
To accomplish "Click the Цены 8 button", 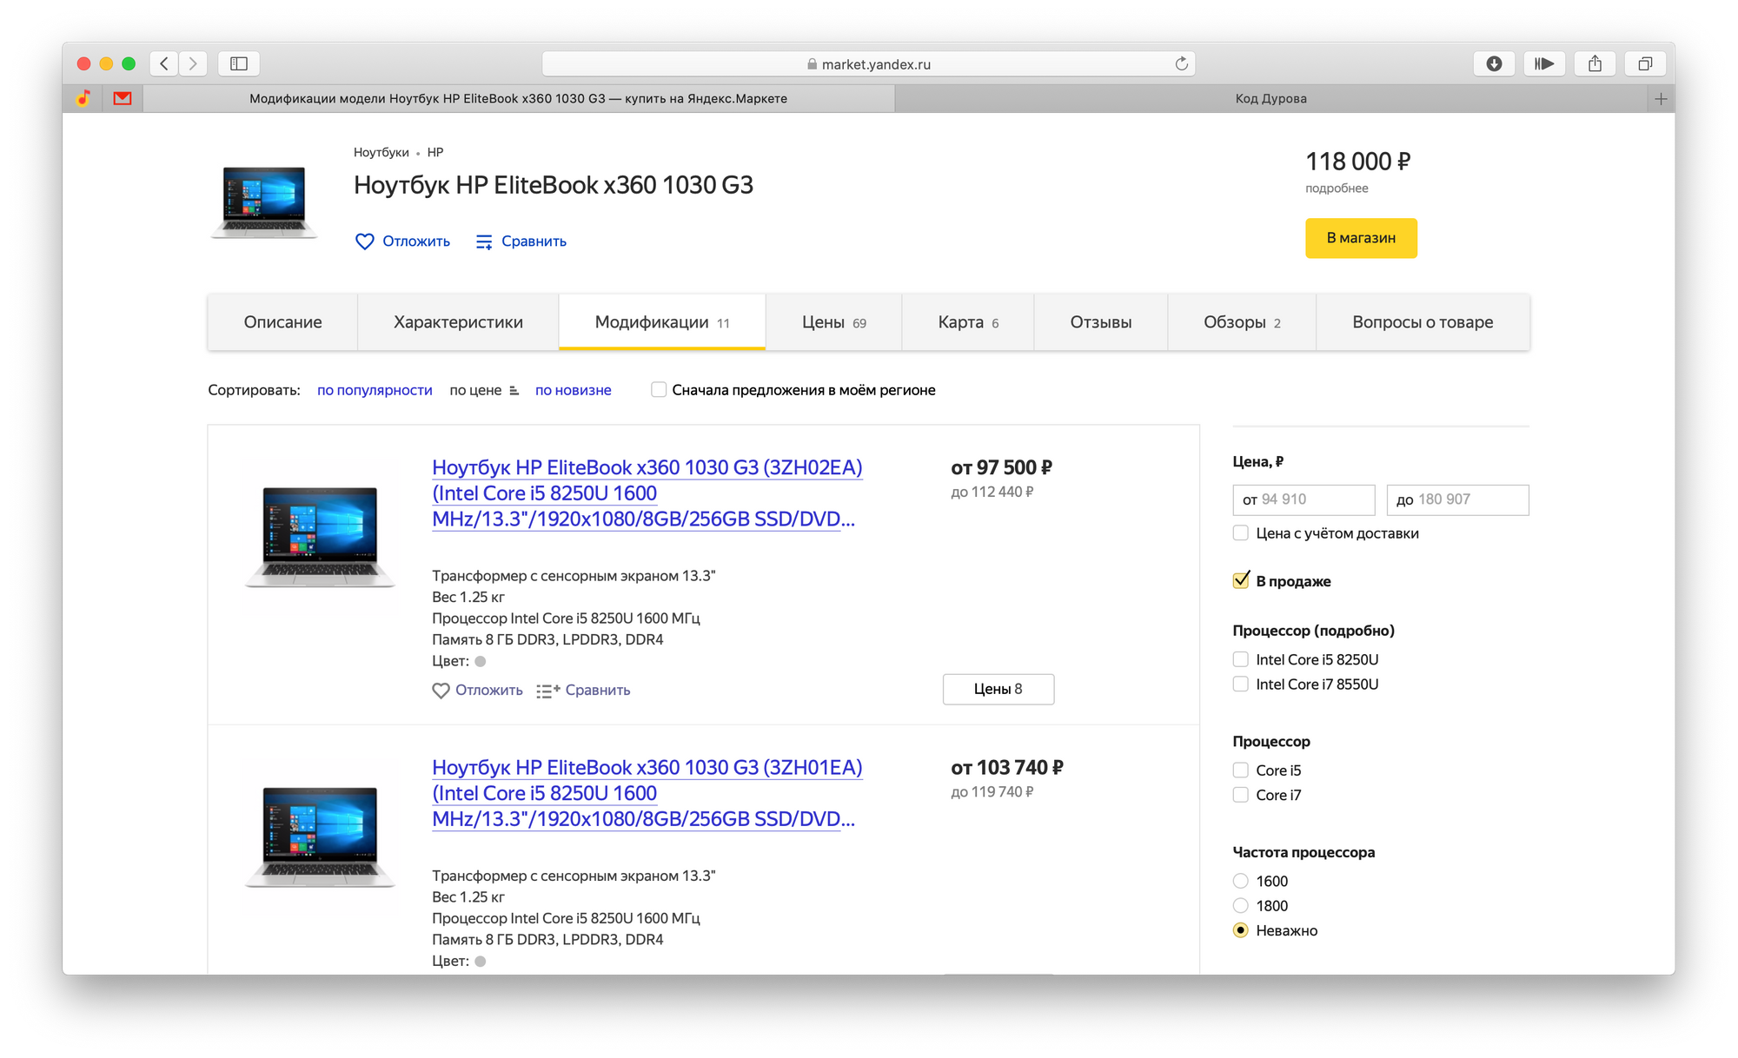I will [x=998, y=689].
